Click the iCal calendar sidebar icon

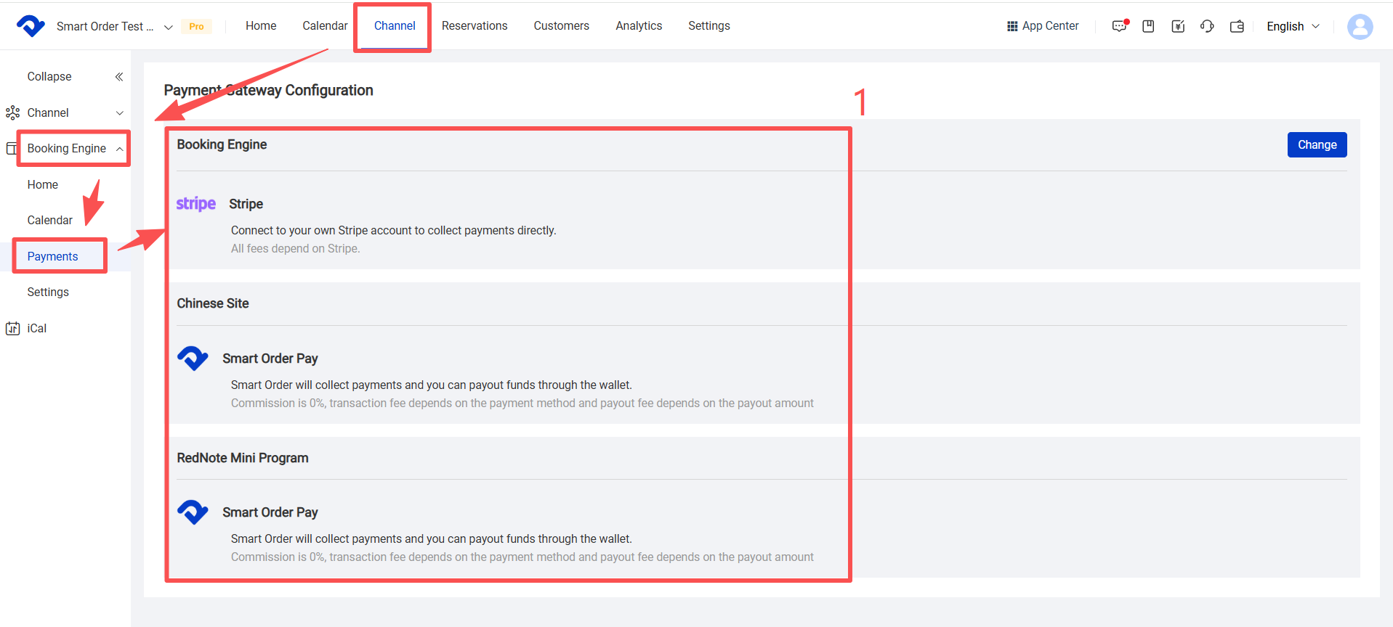tap(13, 328)
